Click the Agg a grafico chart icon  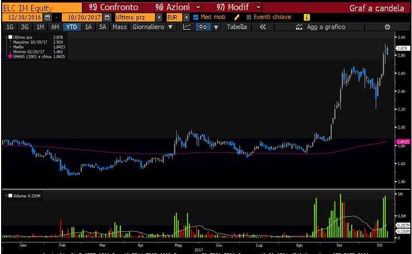299,27
